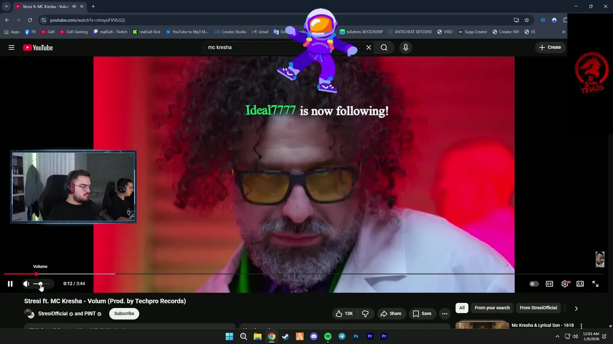Toggle closed captions on the player

pyautogui.click(x=549, y=284)
